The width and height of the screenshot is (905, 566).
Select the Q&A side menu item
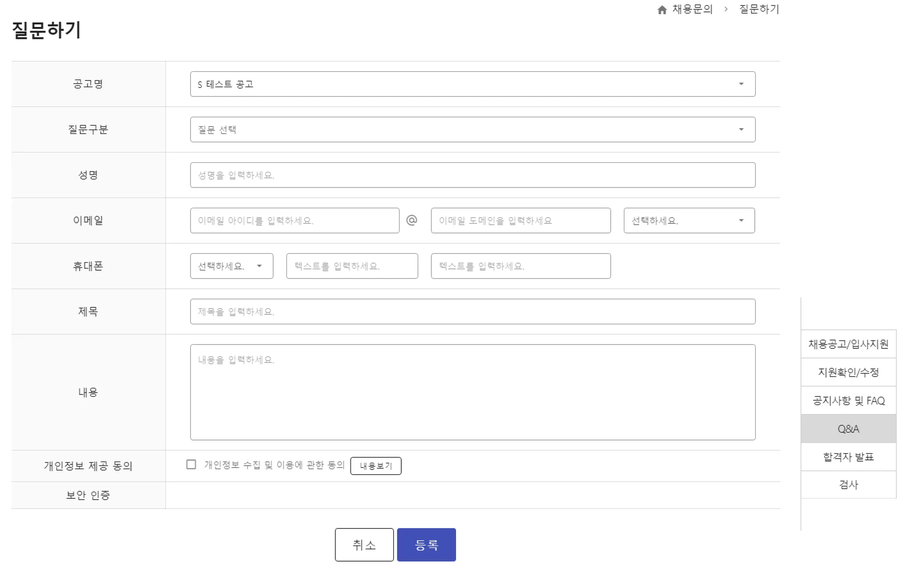(x=848, y=429)
